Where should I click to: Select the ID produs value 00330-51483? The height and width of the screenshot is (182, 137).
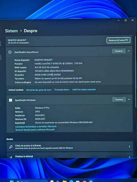click(x=48, y=75)
